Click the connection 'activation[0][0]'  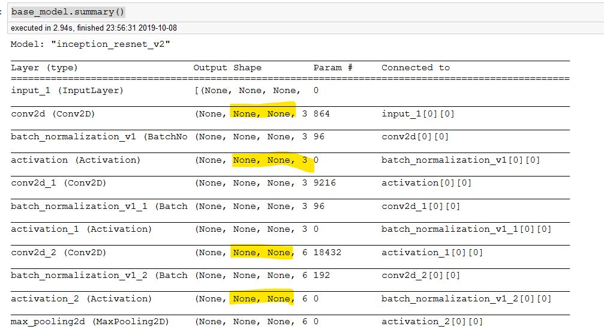426,183
